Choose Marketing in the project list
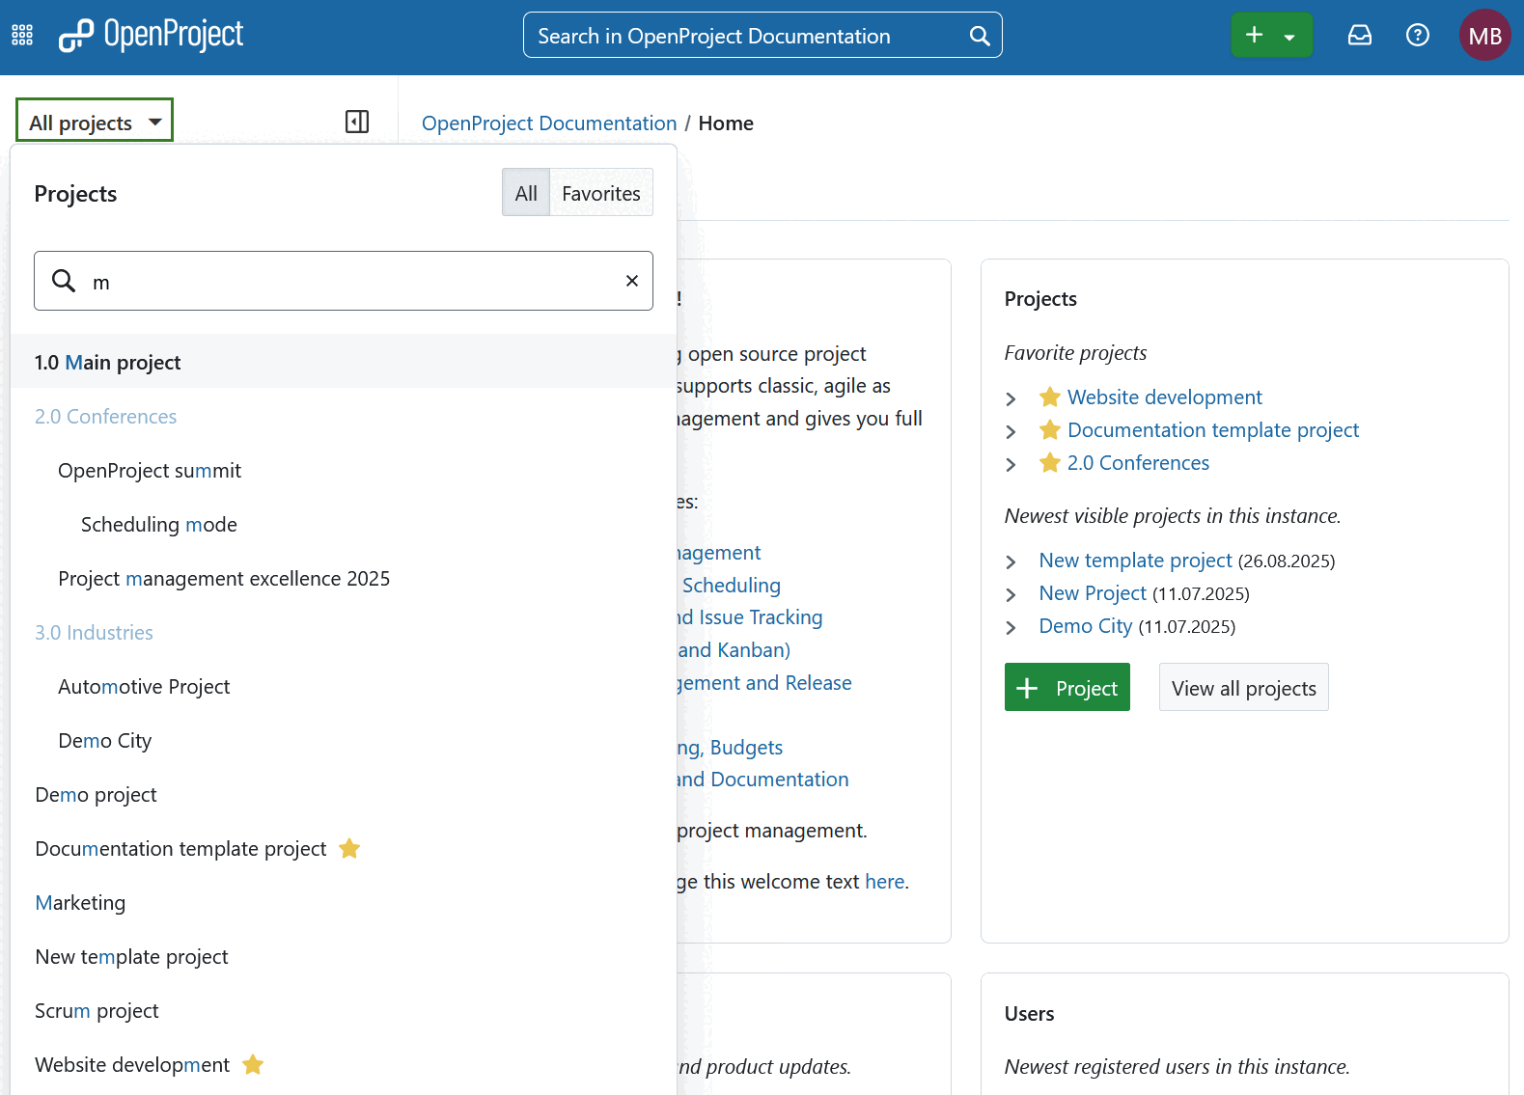 coord(80,903)
